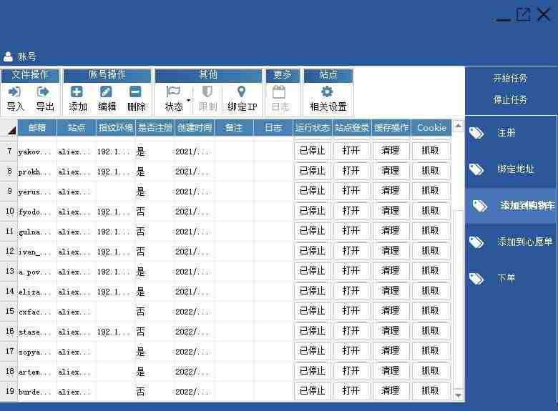Click 清理 in the ivan_ row
Image resolution: width=558 pixels, height=411 pixels.
[391, 251]
